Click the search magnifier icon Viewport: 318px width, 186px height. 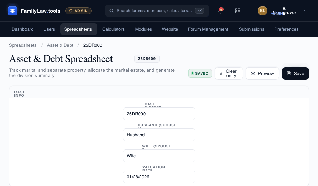(x=112, y=11)
